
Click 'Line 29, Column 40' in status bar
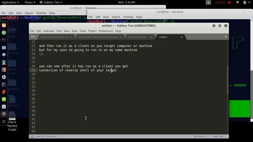pyautogui.click(x=47, y=136)
